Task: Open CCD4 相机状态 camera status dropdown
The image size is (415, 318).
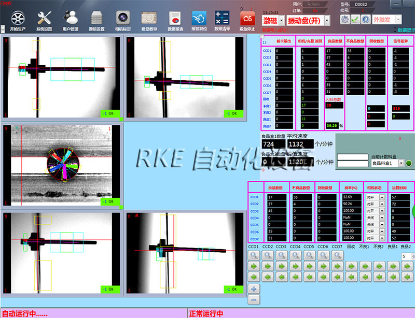Action: [x=381, y=218]
